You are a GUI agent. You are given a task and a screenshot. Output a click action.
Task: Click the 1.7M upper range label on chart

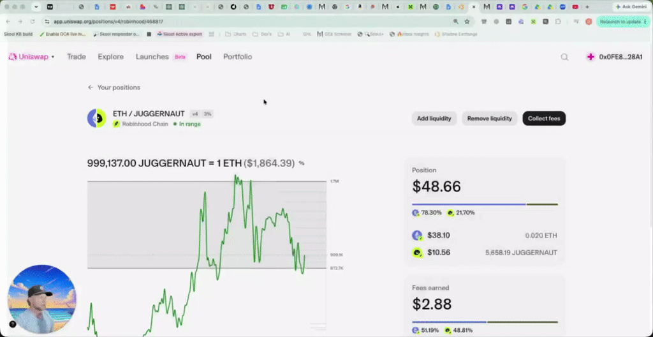334,181
